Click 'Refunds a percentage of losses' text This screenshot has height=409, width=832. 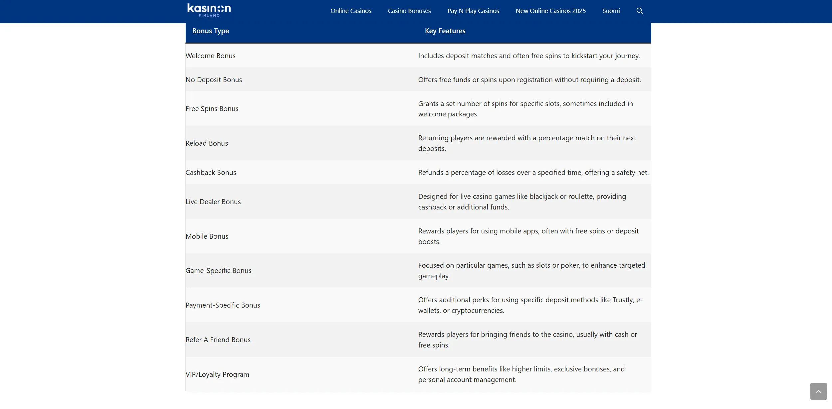[533, 173]
